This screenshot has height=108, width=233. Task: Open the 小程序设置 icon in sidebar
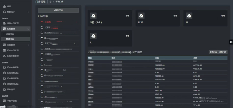[4, 101]
